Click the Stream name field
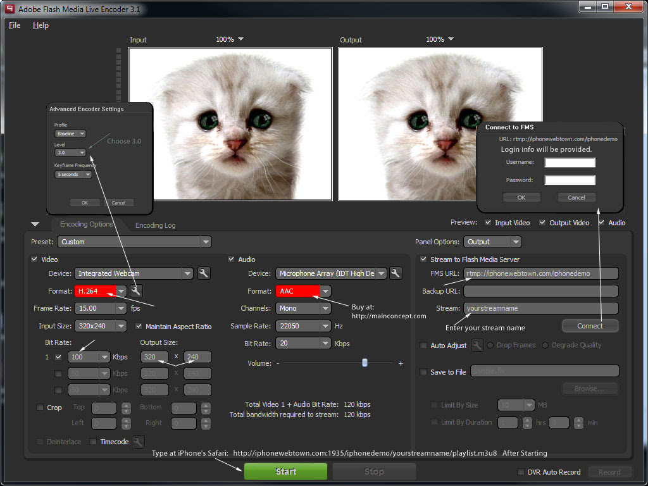Screen dimensions: 648x486 [540, 308]
